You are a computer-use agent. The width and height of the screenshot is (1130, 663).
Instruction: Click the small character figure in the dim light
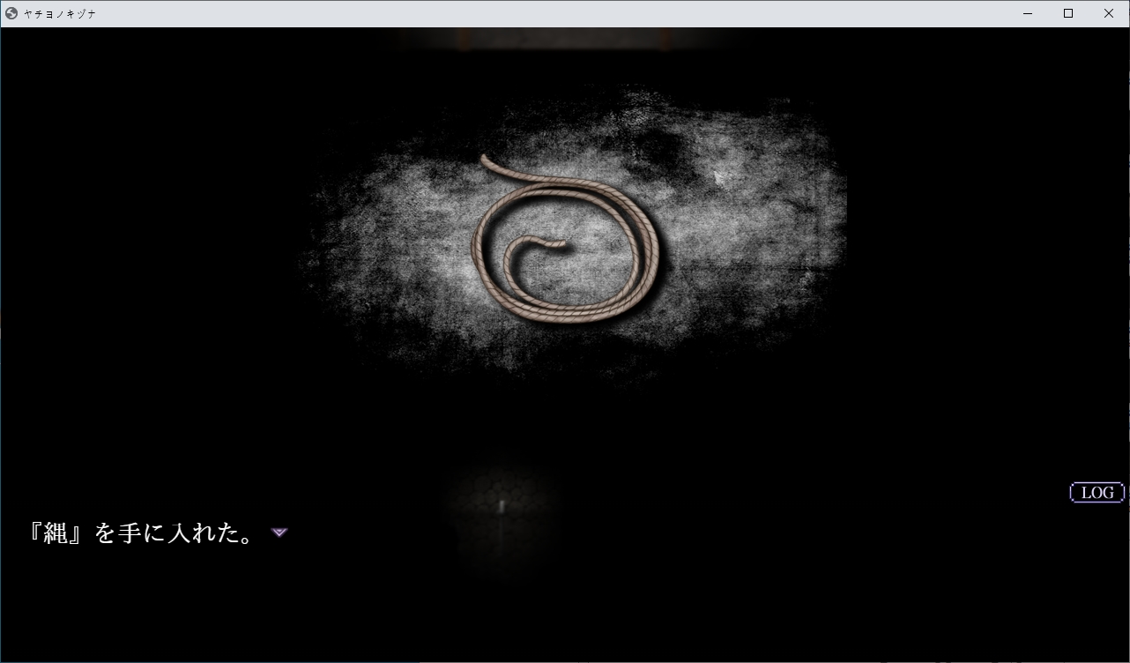tap(502, 506)
